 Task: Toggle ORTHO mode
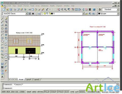(x=40, y=92)
